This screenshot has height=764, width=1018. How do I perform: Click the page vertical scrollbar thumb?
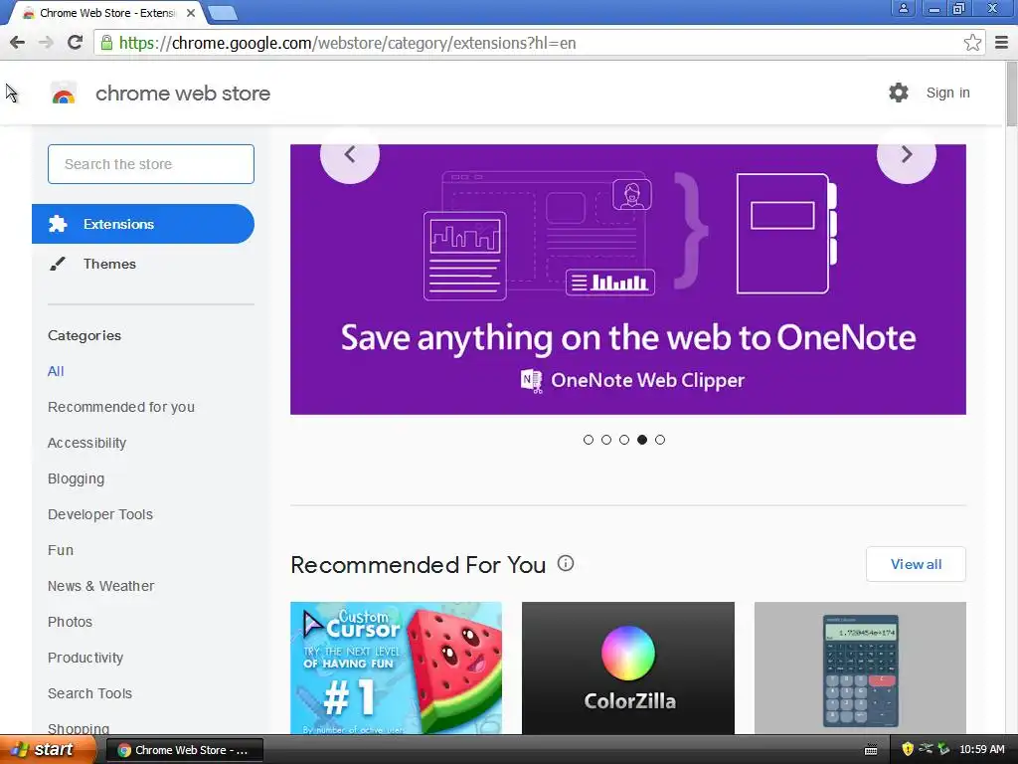coord(1011,95)
